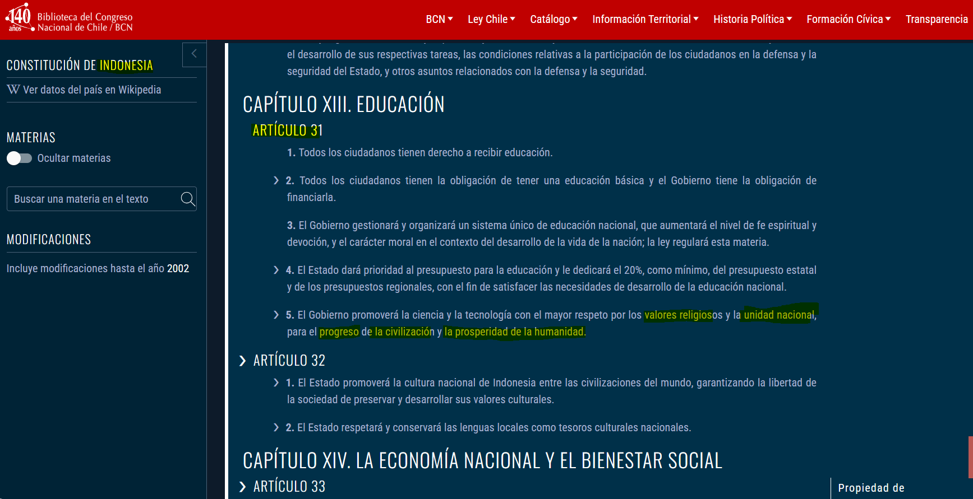Screen dimensions: 973x499
Task: Expand Artículo 32 chevron
Action: click(243, 361)
